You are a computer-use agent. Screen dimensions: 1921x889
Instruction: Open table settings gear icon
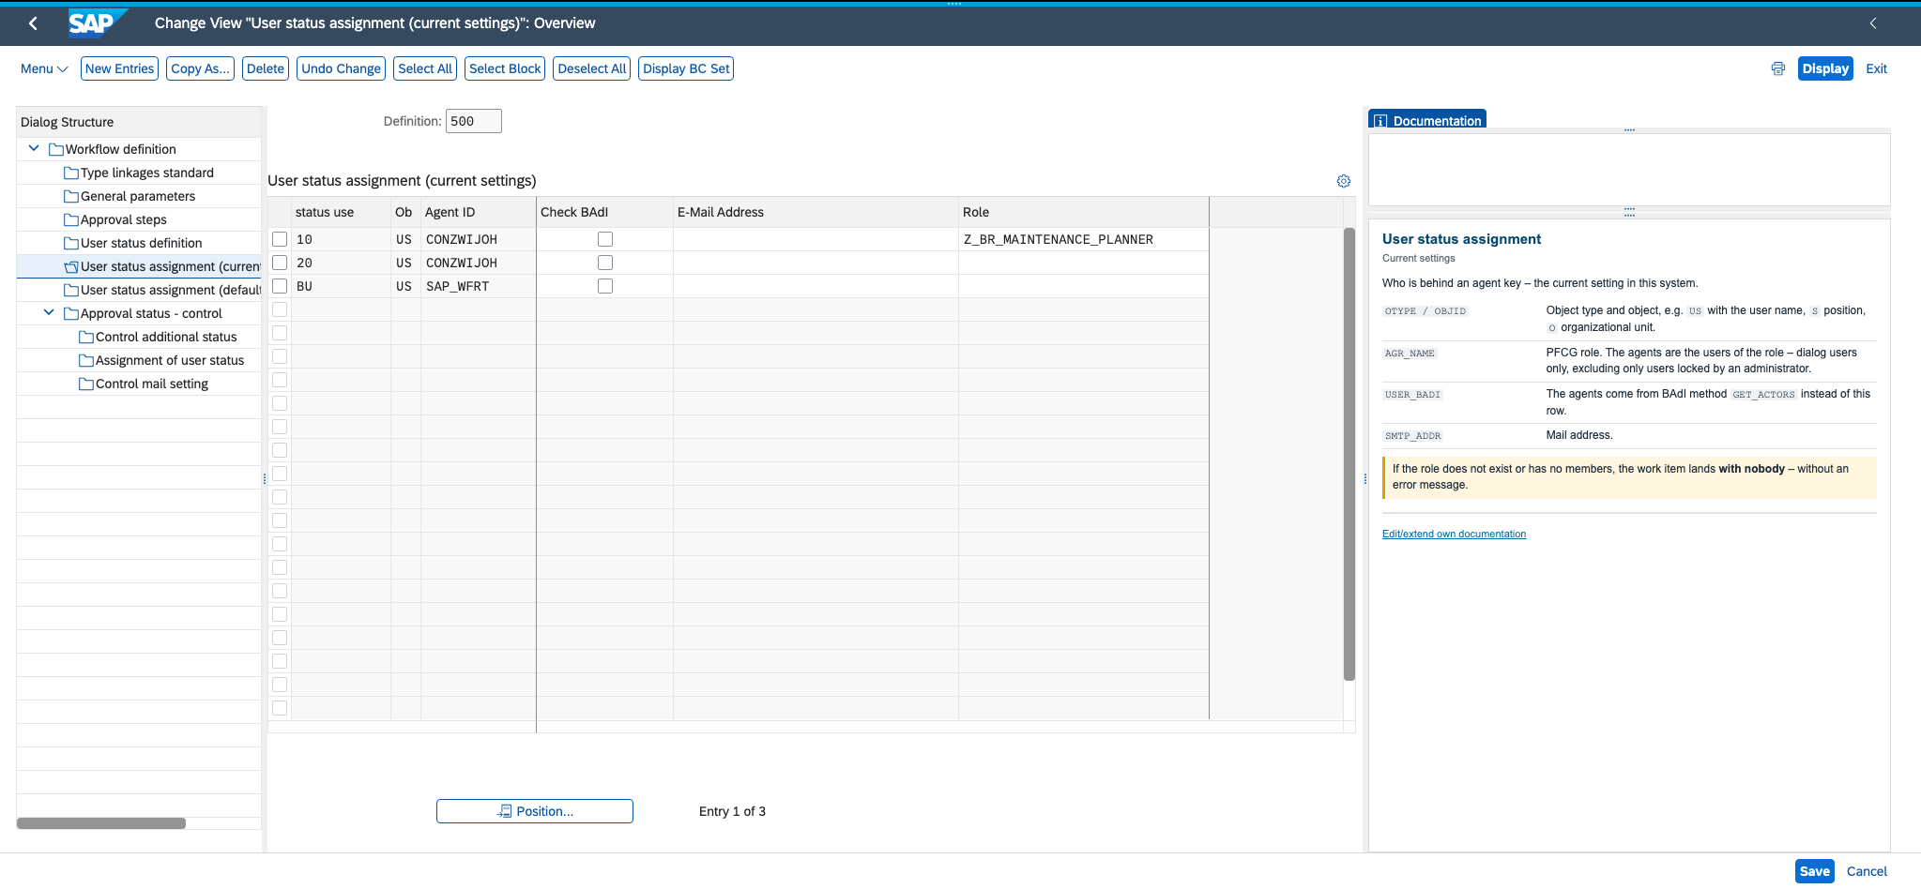pyautogui.click(x=1344, y=181)
